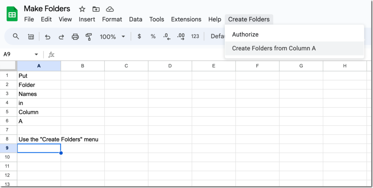373x188 pixels.
Task: Open the 123 more formats menu
Action: pyautogui.click(x=195, y=36)
